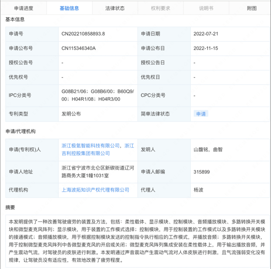Click the 摘要 section heading
This screenshot has width=271, height=269.
tap(10, 208)
